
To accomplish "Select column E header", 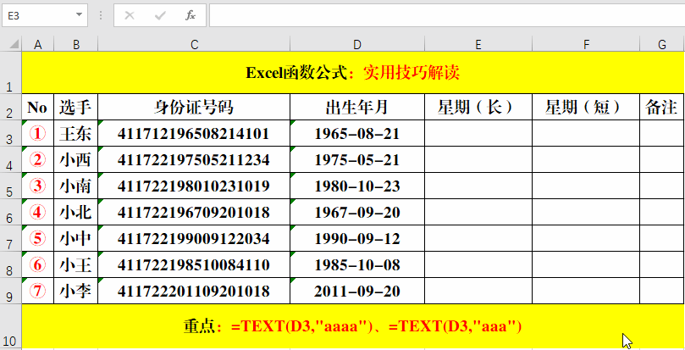I will pos(478,44).
